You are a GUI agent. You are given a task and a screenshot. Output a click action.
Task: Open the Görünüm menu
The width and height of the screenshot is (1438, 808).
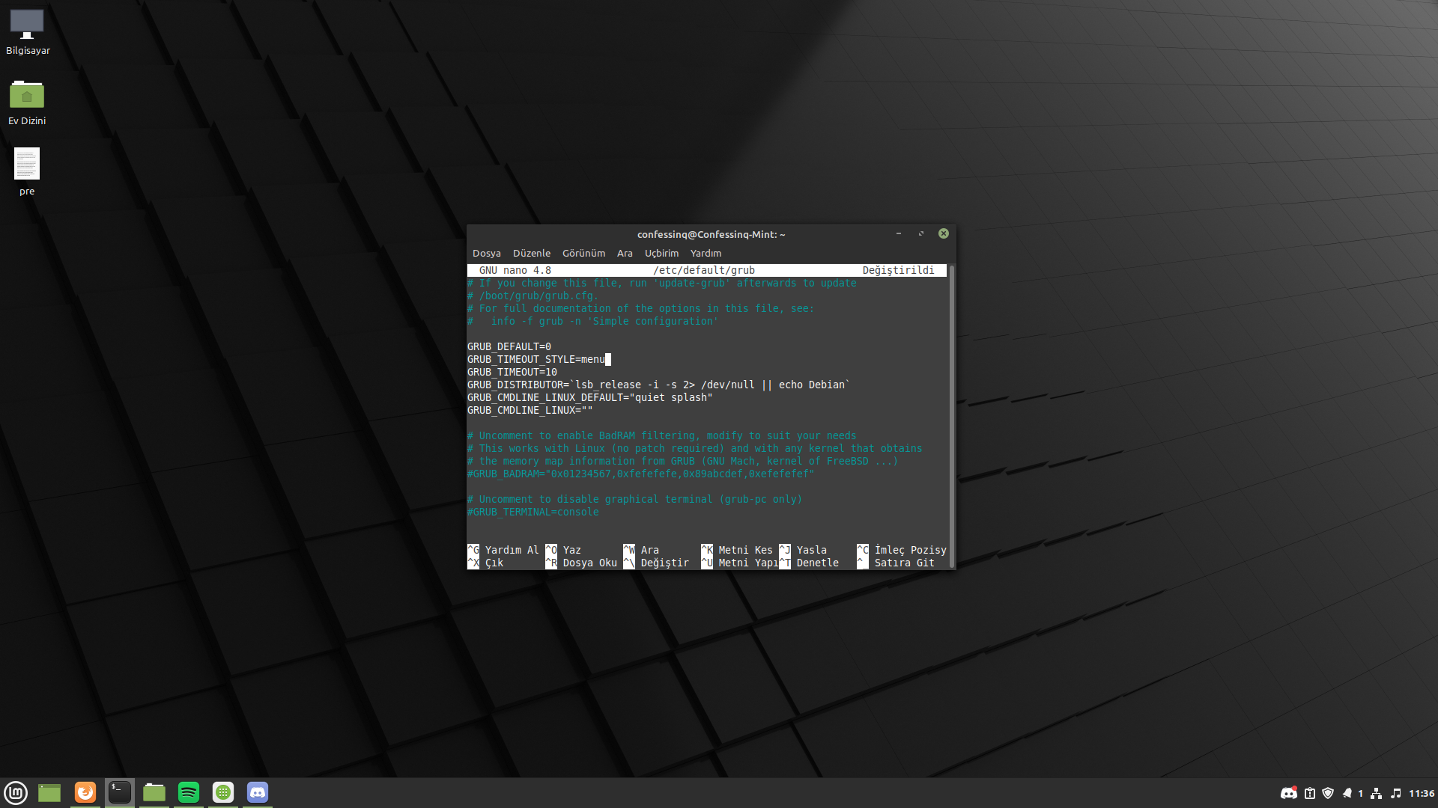click(583, 254)
